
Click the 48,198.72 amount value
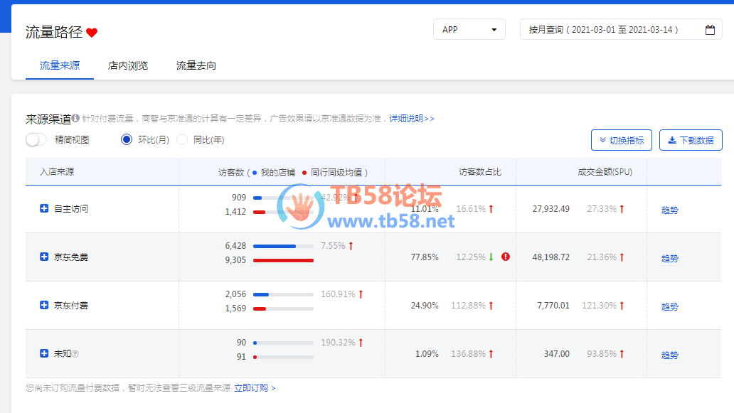pyautogui.click(x=551, y=257)
